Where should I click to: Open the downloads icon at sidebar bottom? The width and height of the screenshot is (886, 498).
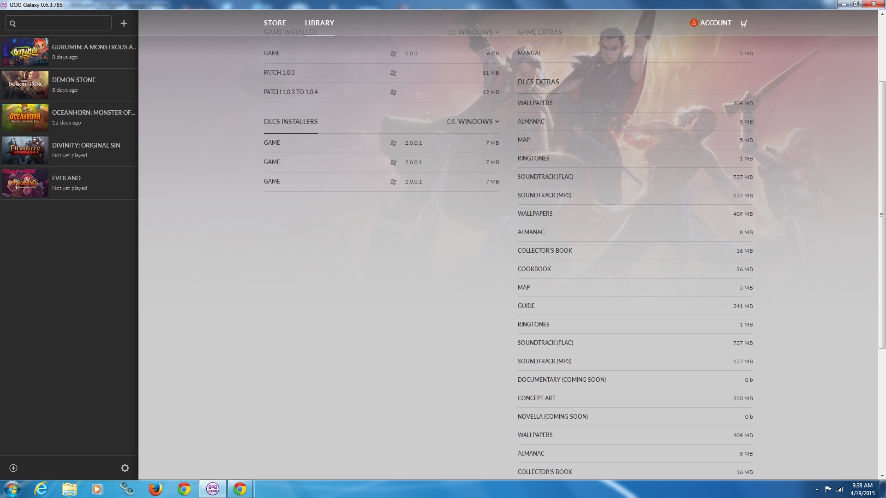pos(13,468)
